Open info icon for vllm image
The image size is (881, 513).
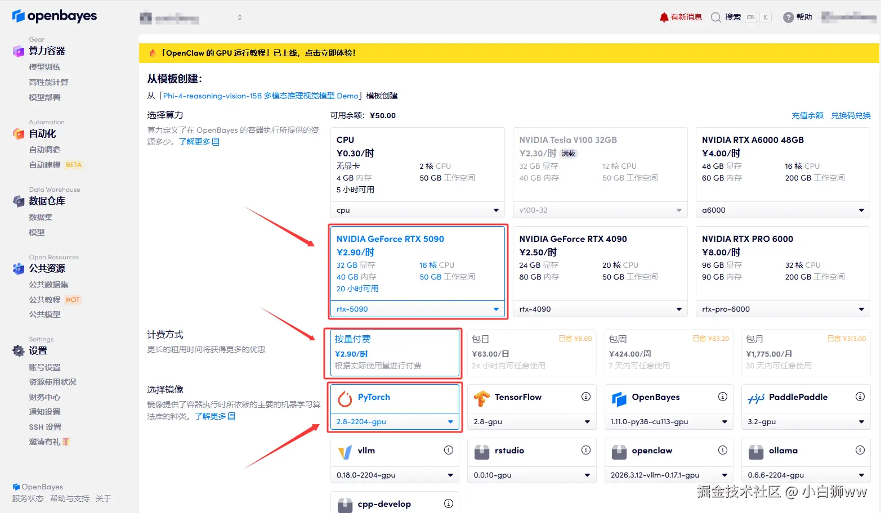click(x=449, y=450)
